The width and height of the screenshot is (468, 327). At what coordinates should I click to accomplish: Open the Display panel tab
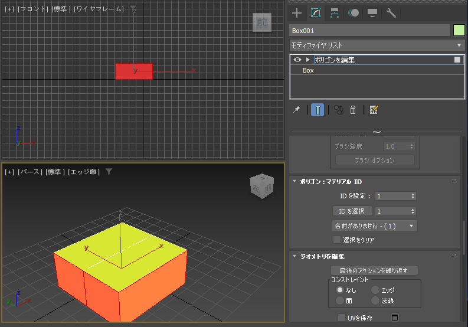pos(372,13)
